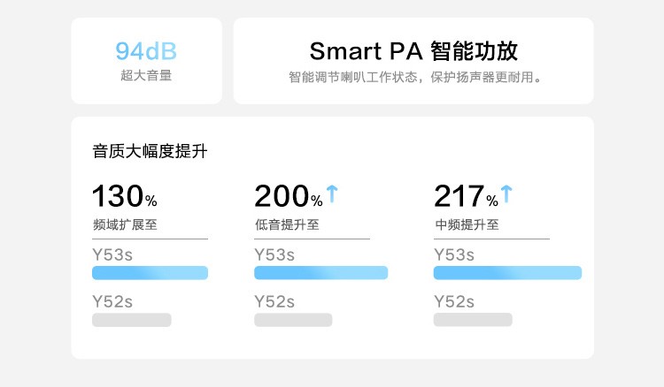Click the blue Y53s bar under 中频提升至
664x387 pixels.
(x=507, y=273)
